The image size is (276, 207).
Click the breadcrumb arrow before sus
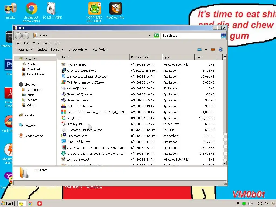[x=41, y=36]
